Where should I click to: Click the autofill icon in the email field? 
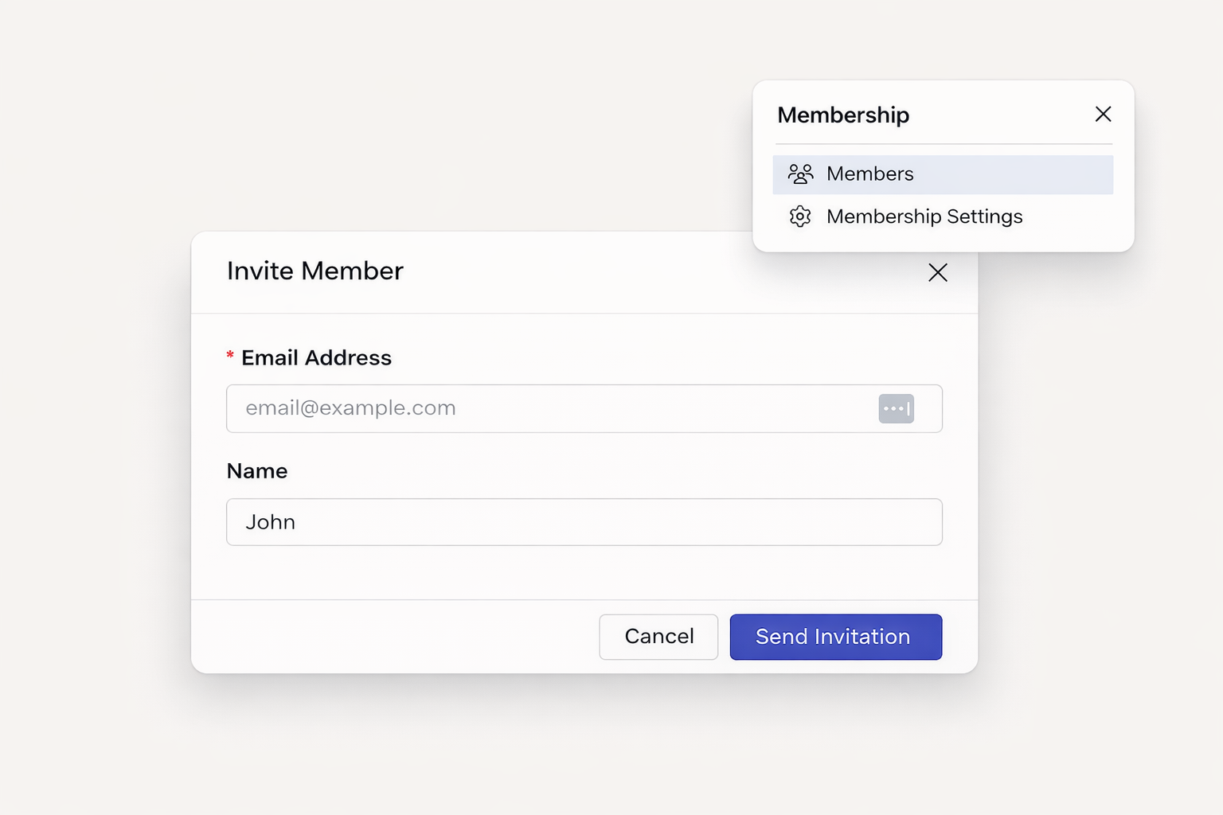point(896,408)
